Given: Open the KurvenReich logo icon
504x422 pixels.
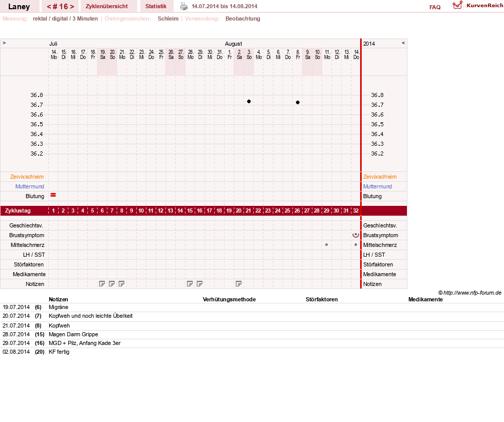Looking at the screenshot, I should pyautogui.click(x=457, y=5).
